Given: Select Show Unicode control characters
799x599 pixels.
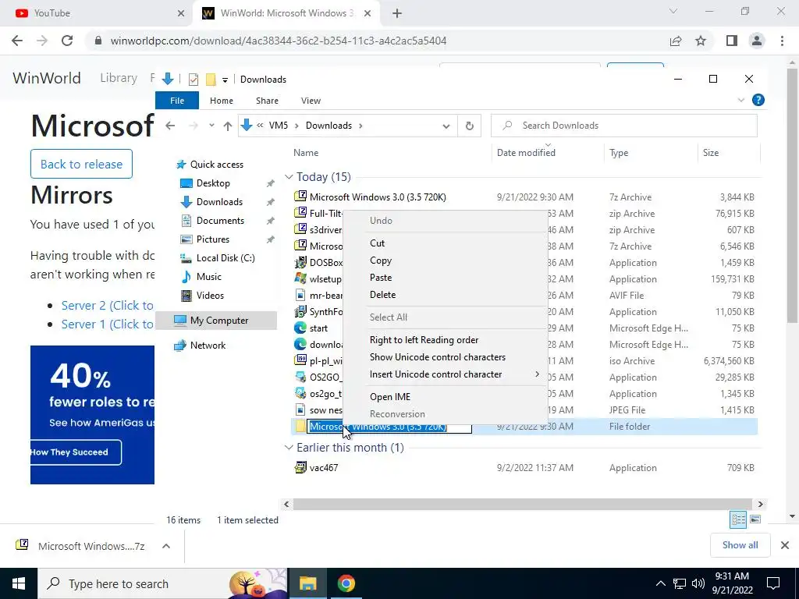Looking at the screenshot, I should point(446,357).
